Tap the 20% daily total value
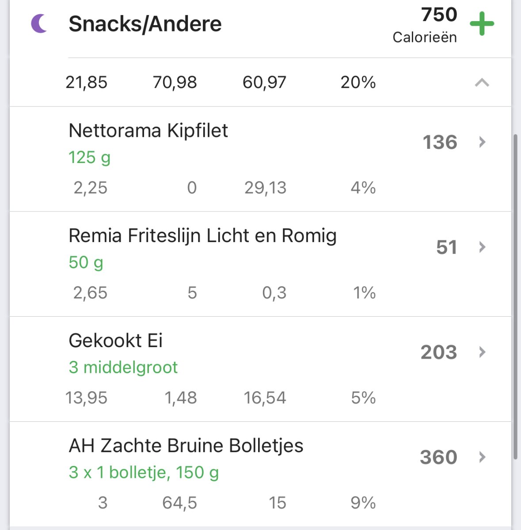The width and height of the screenshot is (521, 530). pyautogui.click(x=358, y=83)
